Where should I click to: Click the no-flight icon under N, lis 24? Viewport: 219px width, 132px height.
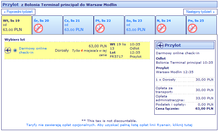pyautogui.click(x=162, y=28)
